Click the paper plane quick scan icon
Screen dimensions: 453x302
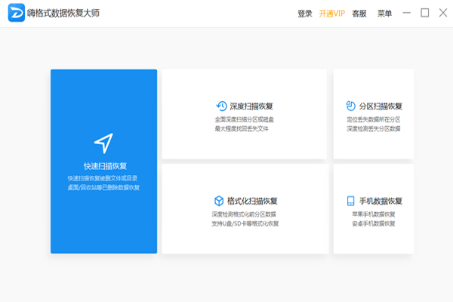103,143
